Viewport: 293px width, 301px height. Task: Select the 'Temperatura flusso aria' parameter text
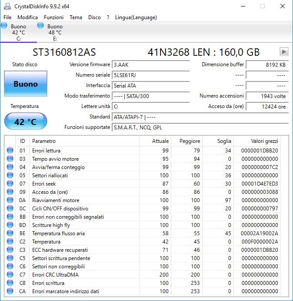point(58,233)
